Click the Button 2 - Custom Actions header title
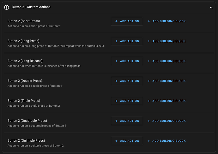 pyautogui.click(x=31, y=7)
